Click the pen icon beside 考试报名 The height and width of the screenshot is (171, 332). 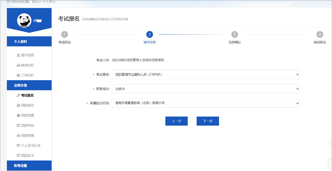[x=19, y=95]
